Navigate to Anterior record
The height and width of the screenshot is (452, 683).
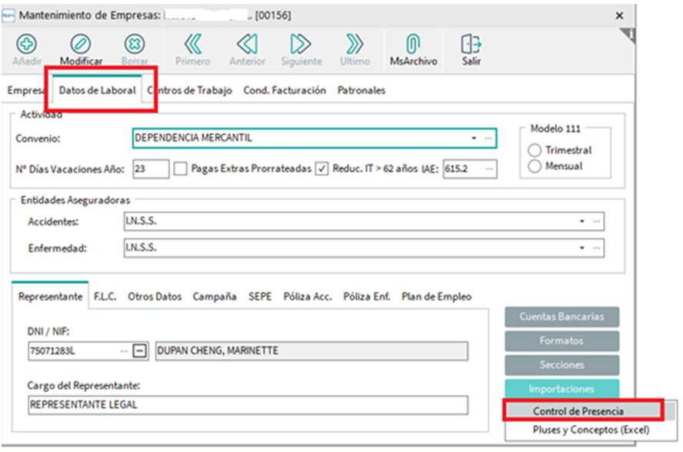click(247, 44)
